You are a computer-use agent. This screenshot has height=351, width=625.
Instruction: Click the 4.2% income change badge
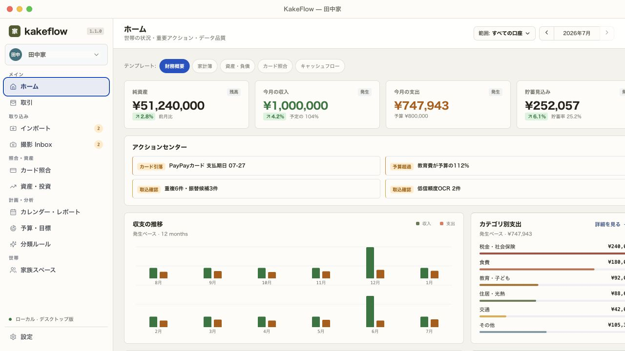[274, 117]
